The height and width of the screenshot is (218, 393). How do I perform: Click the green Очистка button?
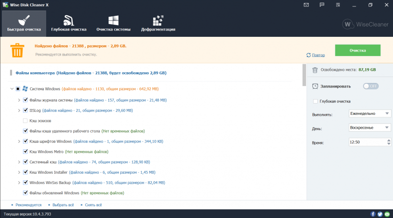[x=358, y=51]
